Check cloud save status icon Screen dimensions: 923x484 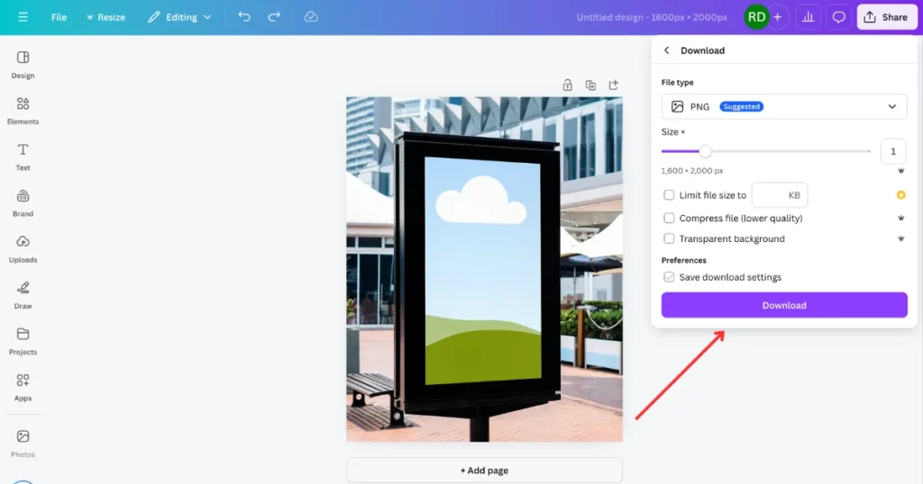coord(311,17)
